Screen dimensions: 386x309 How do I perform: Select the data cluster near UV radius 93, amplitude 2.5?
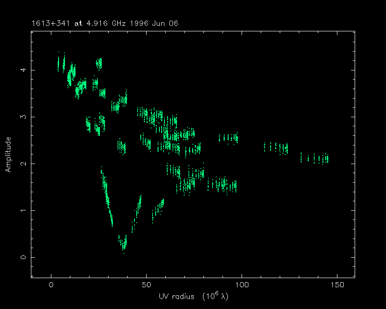pos(228,138)
